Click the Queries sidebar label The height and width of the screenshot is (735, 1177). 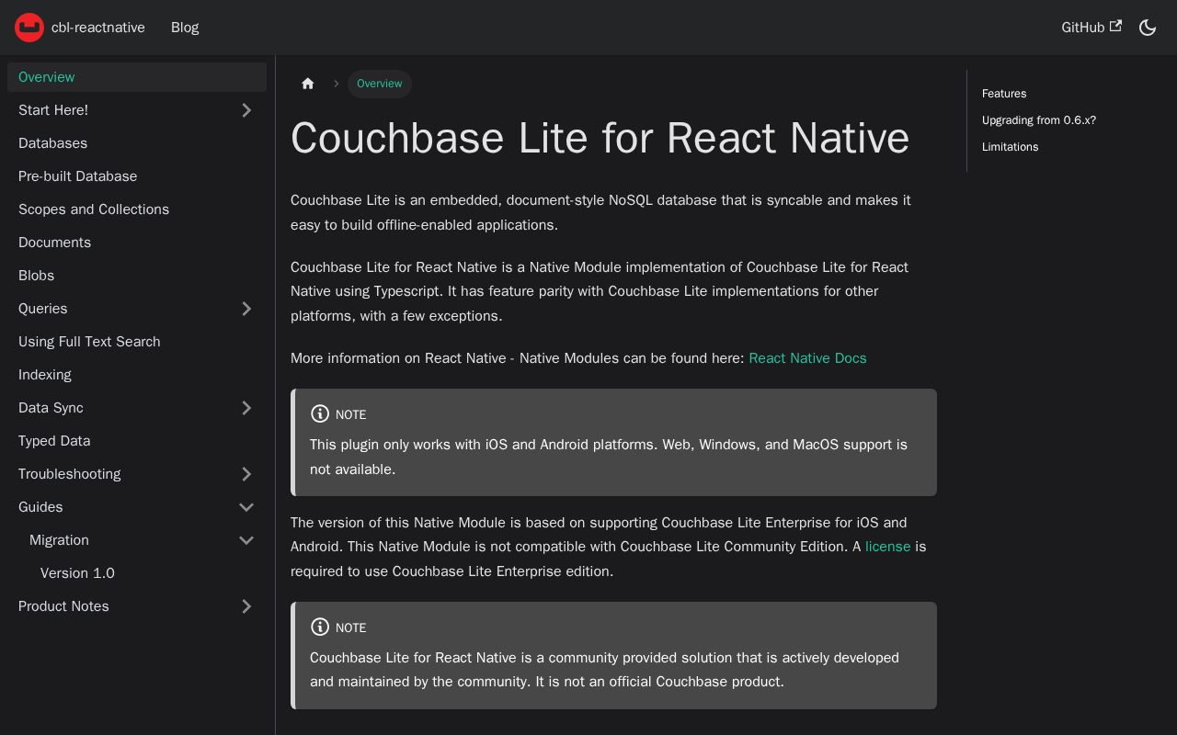(43, 309)
